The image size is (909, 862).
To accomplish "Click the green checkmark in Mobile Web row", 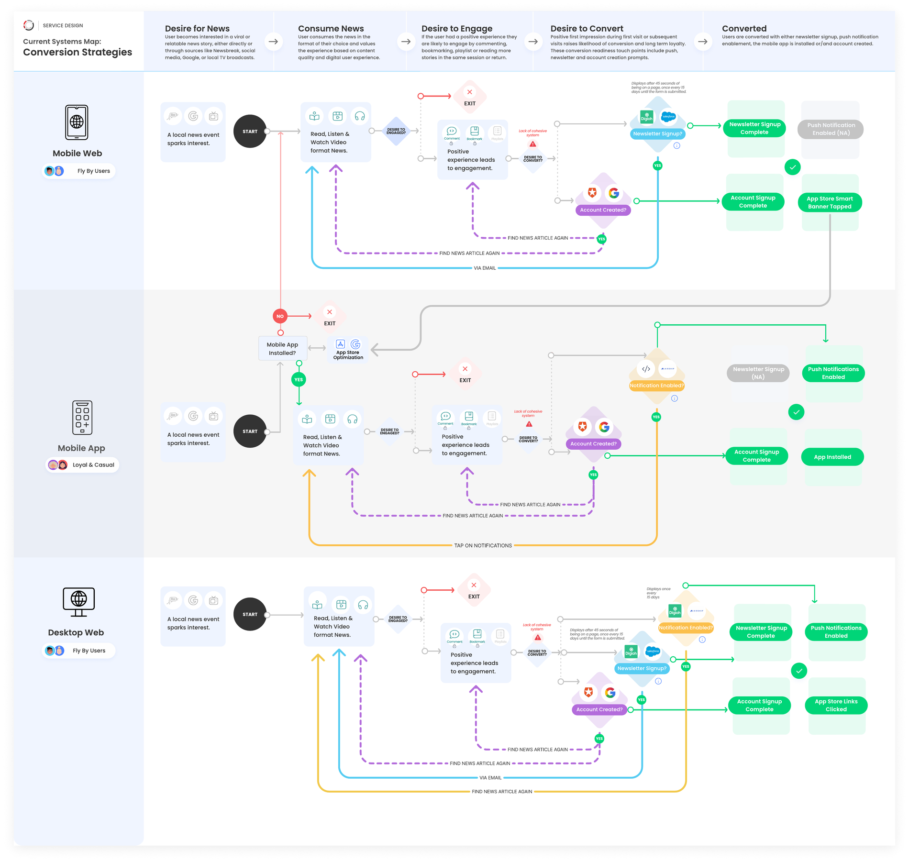I will tap(793, 167).
